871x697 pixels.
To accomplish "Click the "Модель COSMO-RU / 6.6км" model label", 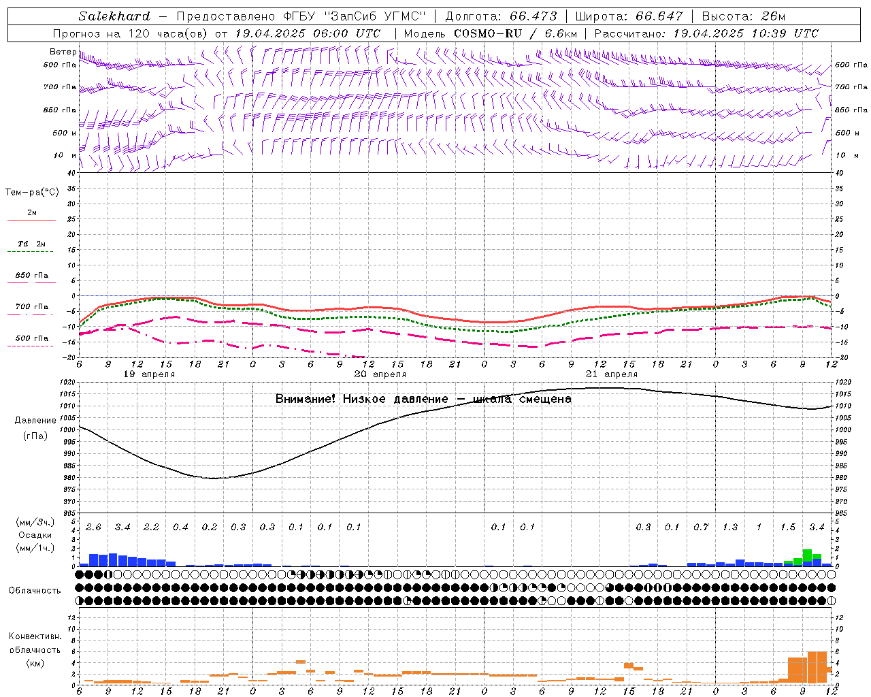I will [x=491, y=33].
